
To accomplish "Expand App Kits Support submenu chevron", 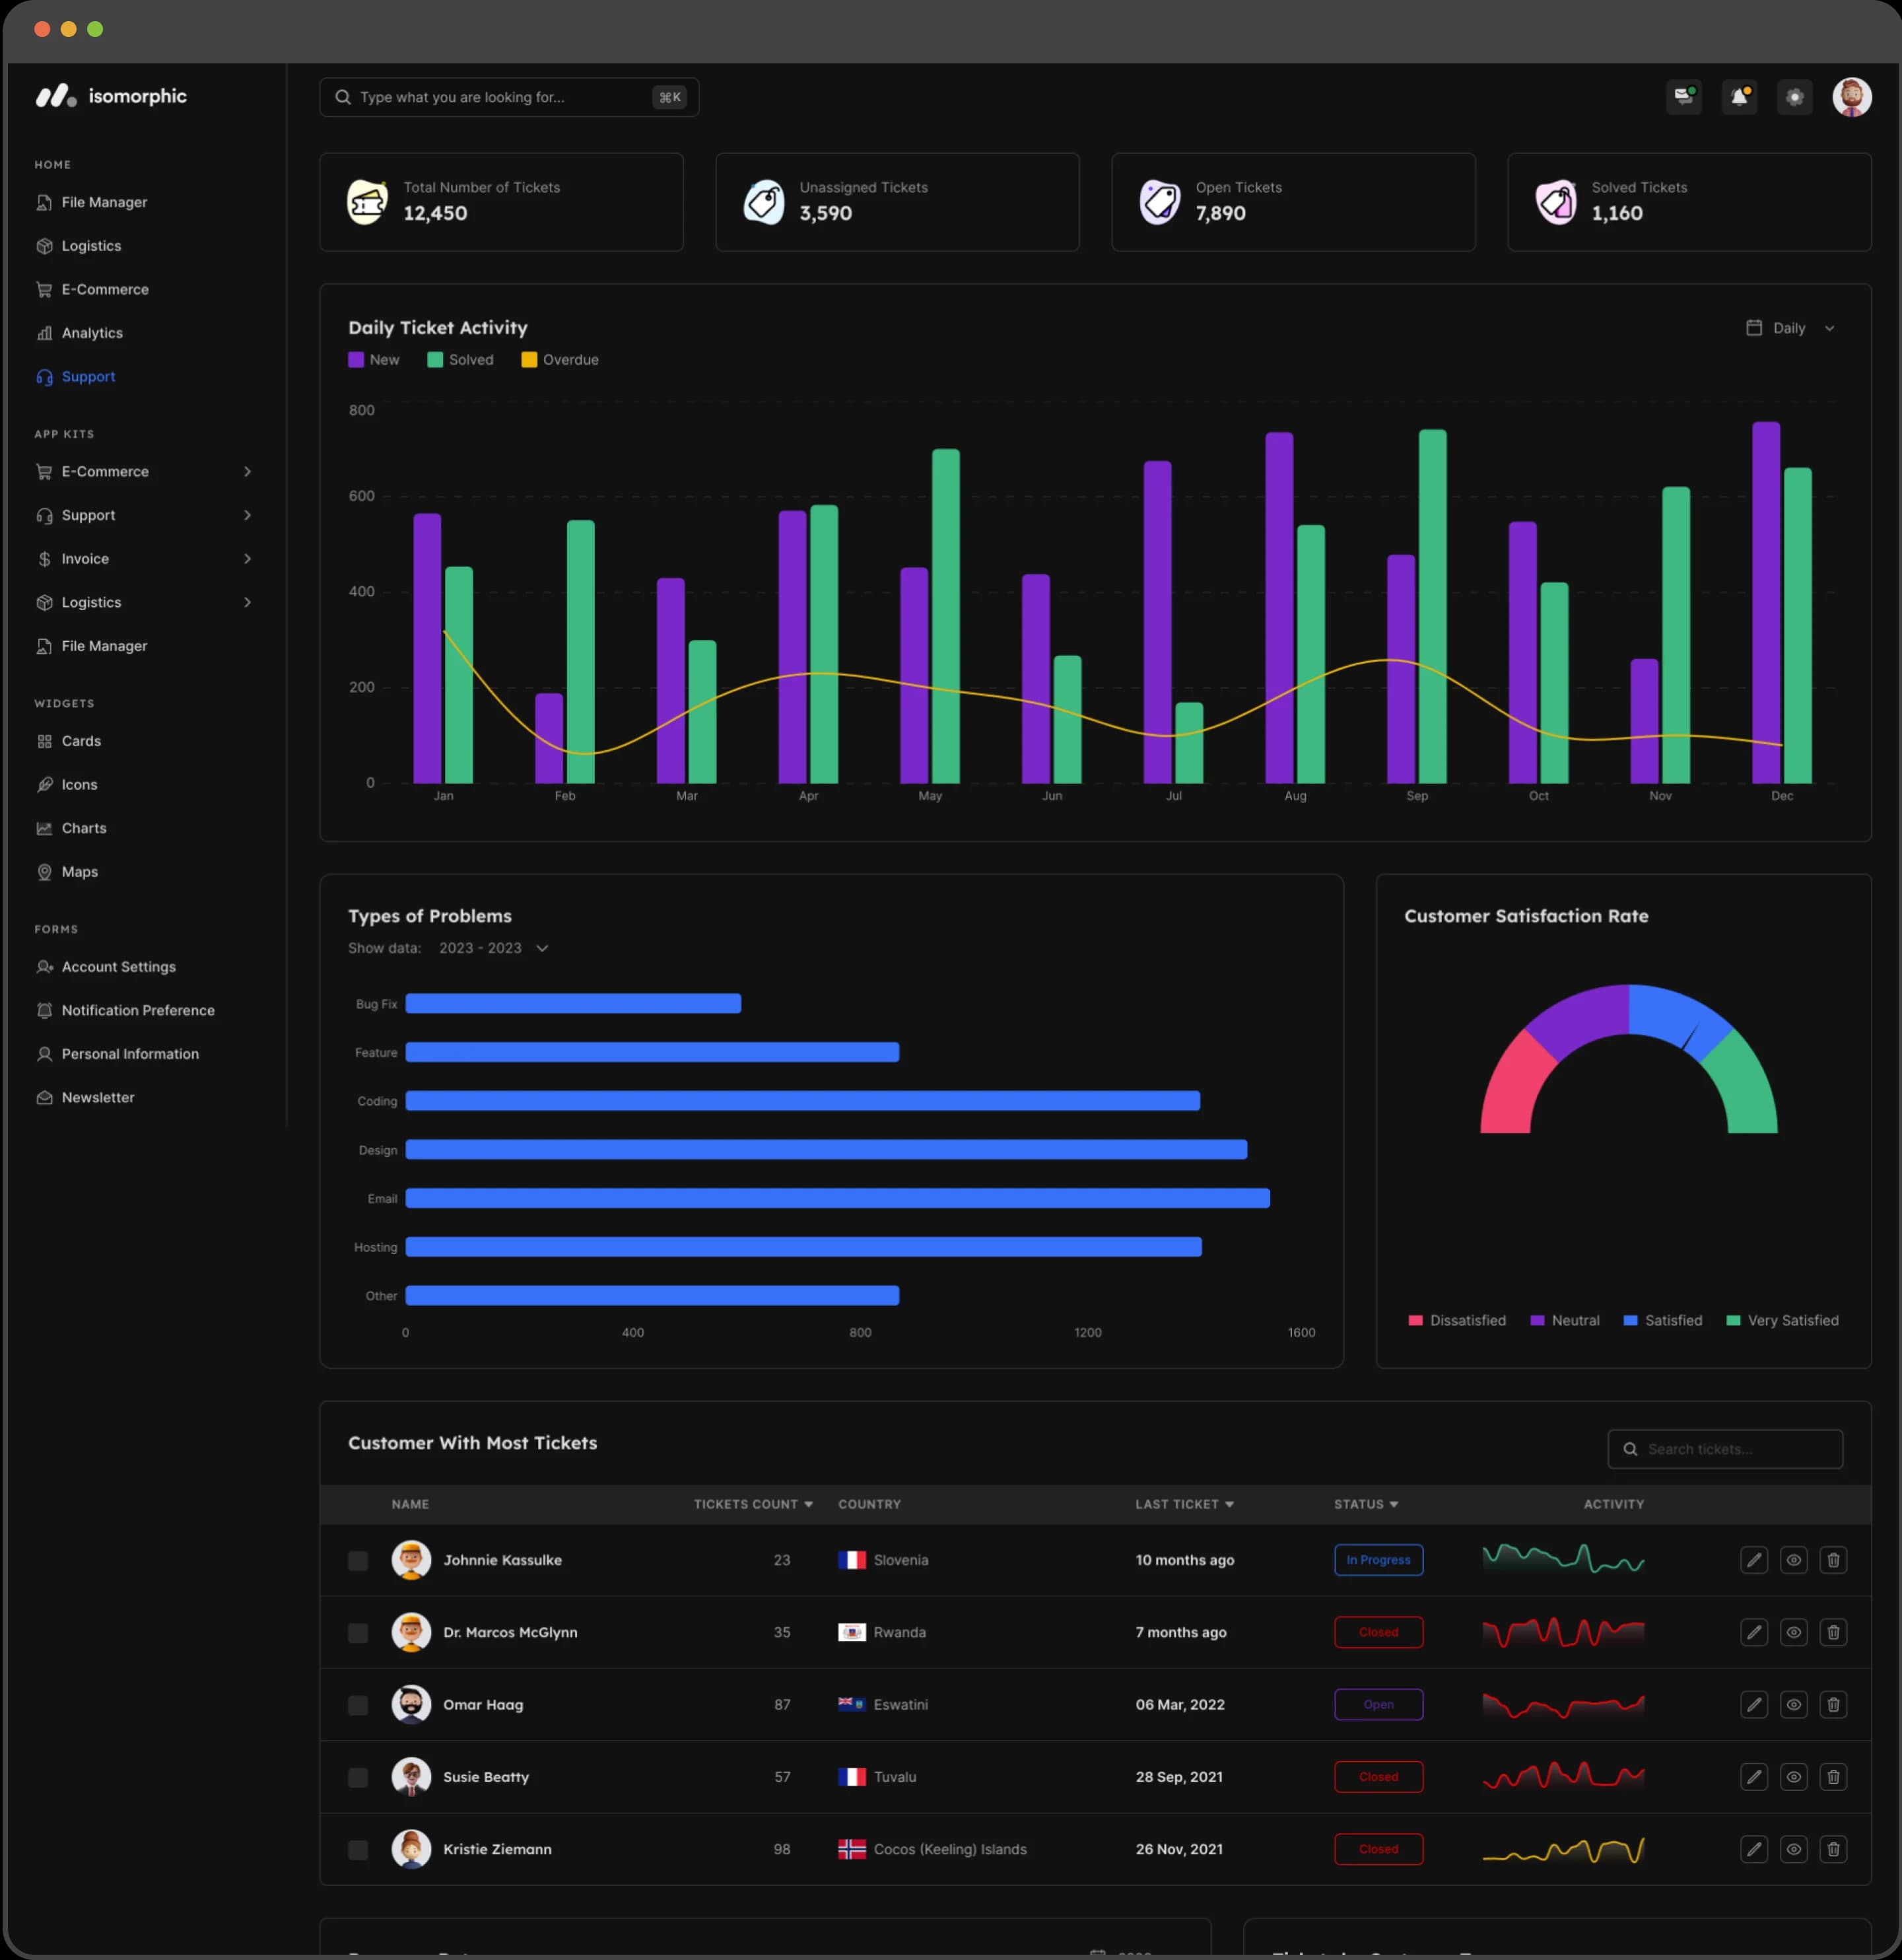I will [x=247, y=515].
